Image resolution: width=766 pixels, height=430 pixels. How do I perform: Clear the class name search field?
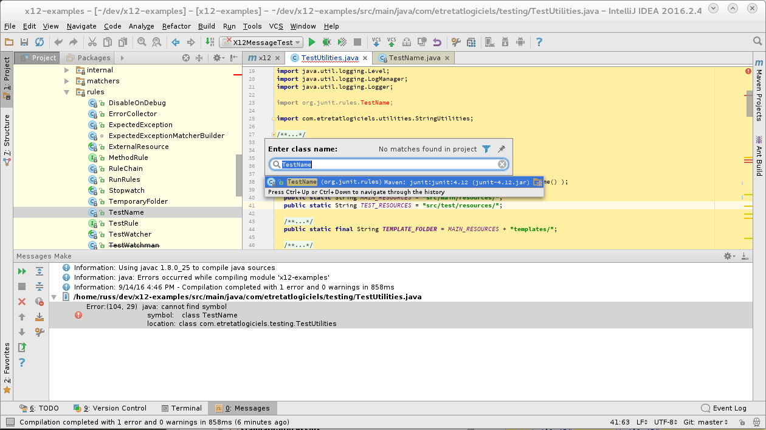502,164
